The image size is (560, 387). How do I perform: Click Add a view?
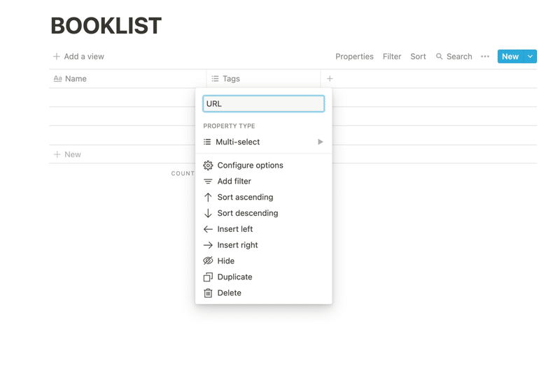(78, 57)
